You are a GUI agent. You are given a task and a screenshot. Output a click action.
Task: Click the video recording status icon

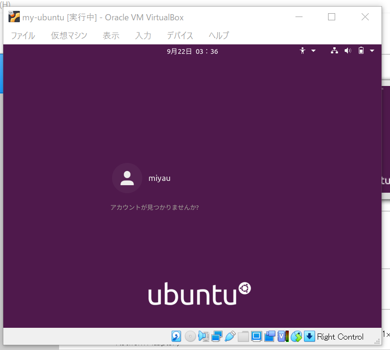(x=270, y=336)
